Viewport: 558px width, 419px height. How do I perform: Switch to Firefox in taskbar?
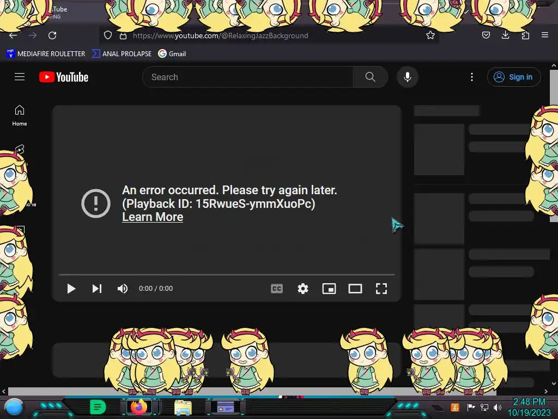(139, 406)
